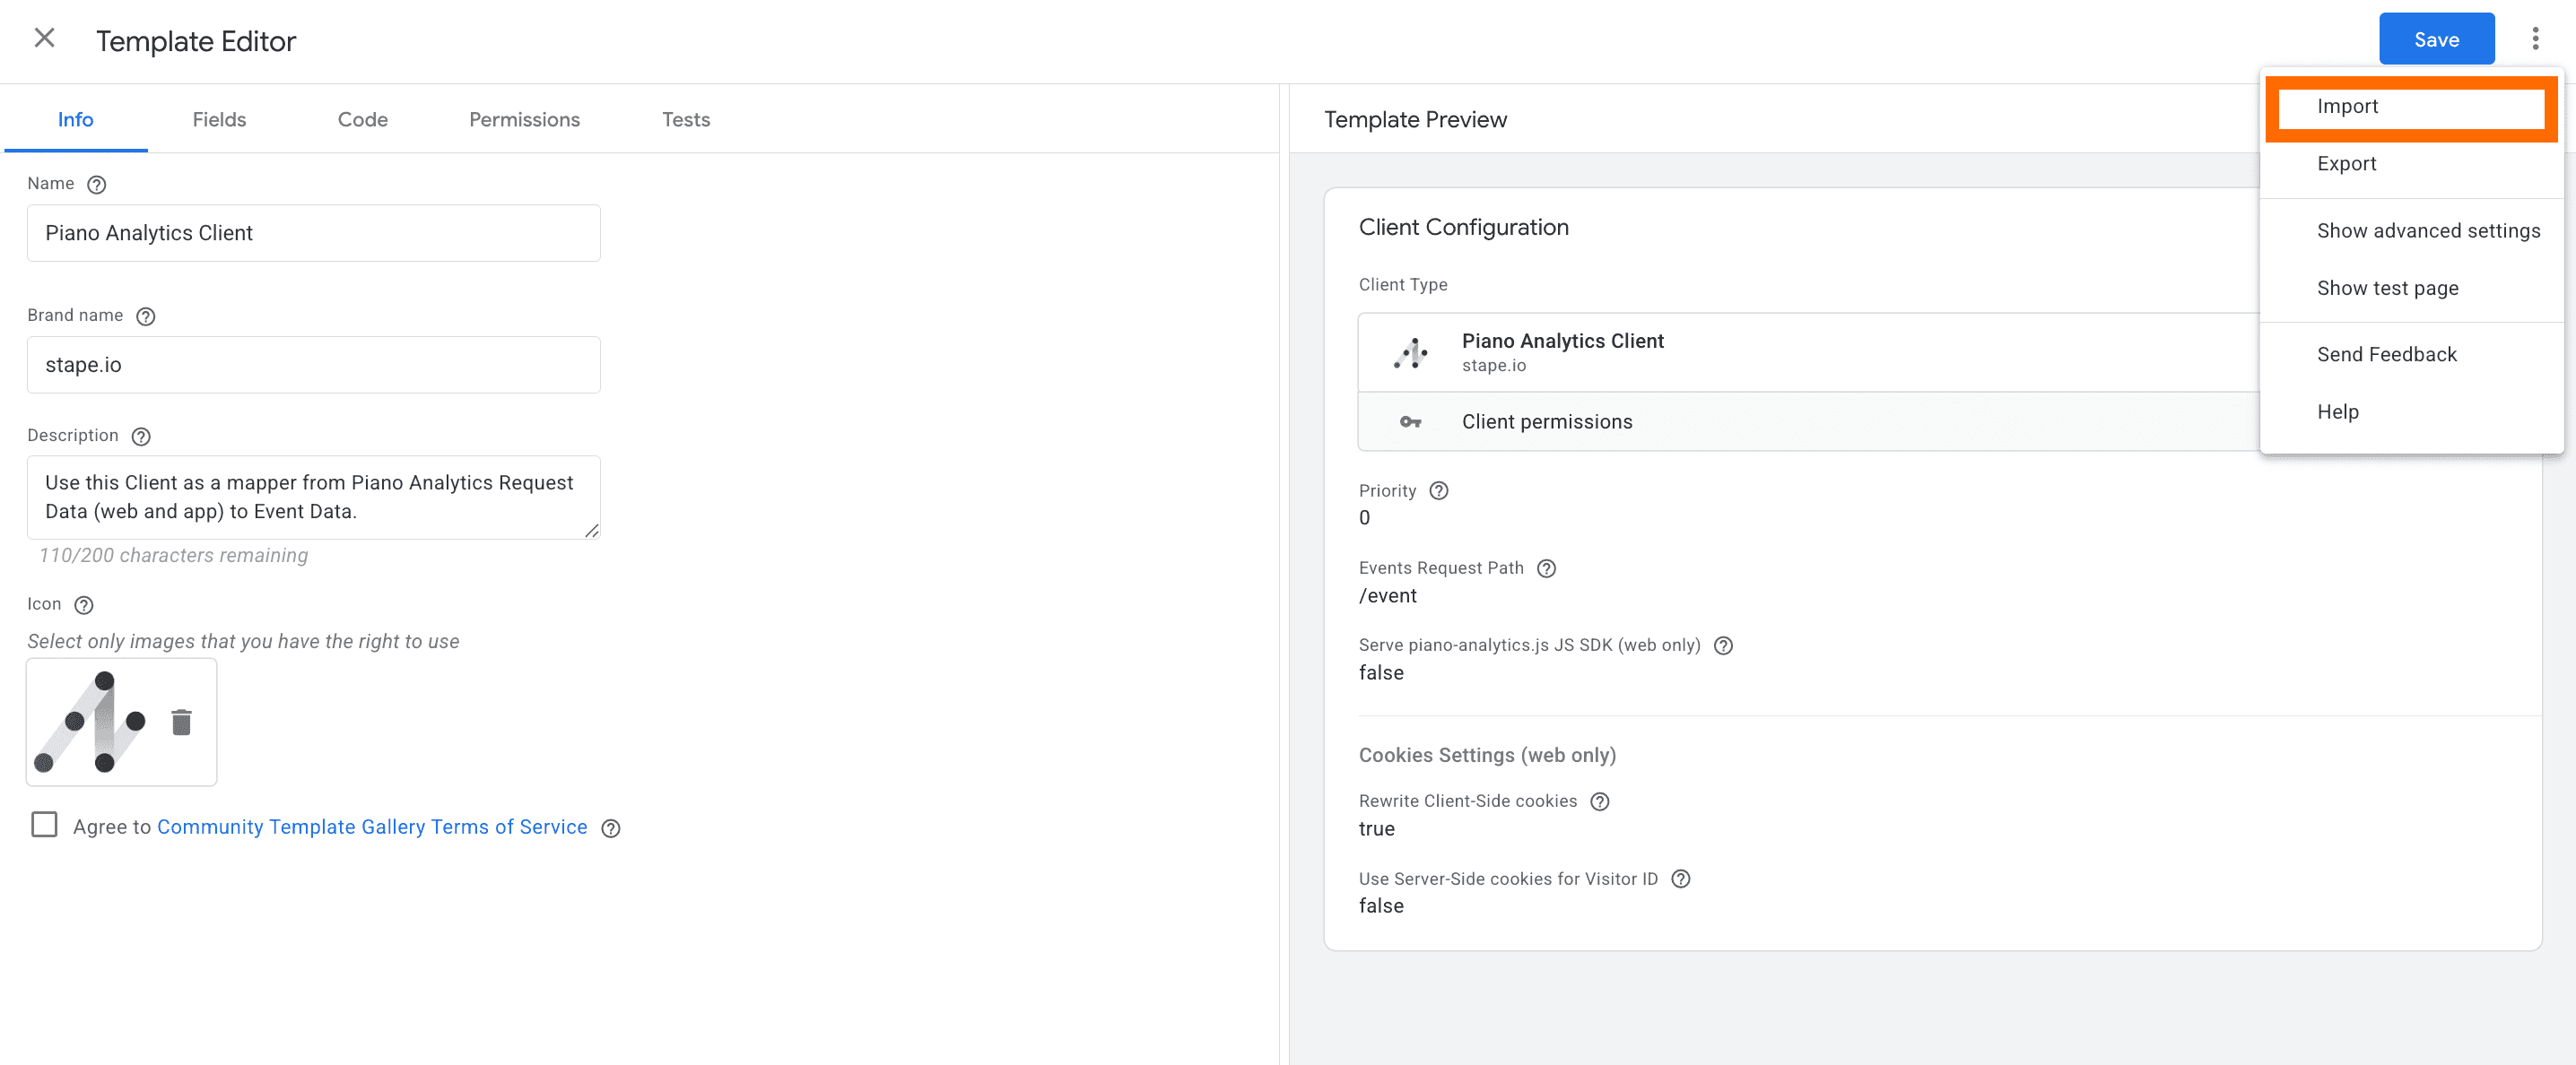This screenshot has width=2576, height=1065.
Task: Open Show test page from the menu
Action: (2388, 288)
